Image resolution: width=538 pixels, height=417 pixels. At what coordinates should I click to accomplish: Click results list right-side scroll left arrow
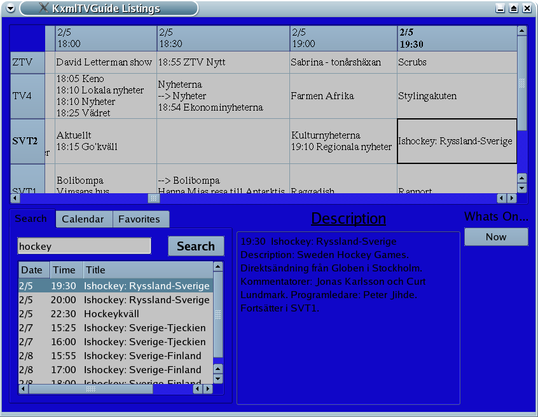click(198, 389)
